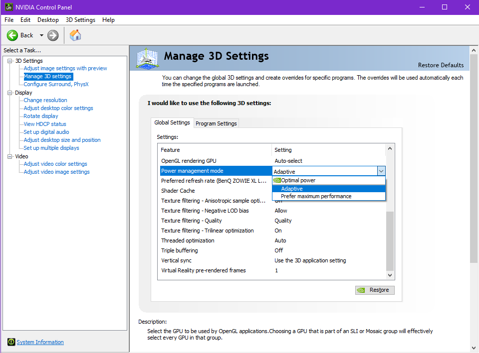The width and height of the screenshot is (479, 353).
Task: Open the Desktop menu
Action: point(48,20)
